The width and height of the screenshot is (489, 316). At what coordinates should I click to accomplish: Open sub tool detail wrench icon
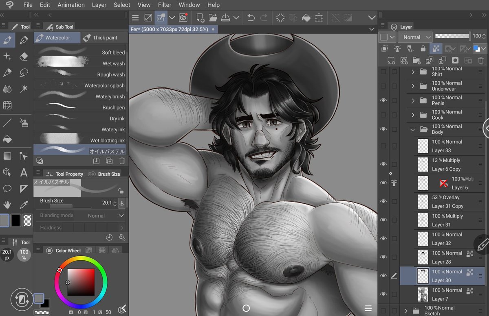click(122, 238)
